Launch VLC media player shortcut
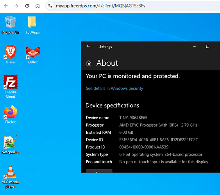This screenshot has height=195, width=220. click(11, 177)
